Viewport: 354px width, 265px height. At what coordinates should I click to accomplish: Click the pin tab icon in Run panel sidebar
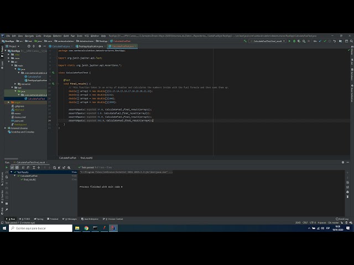[7, 210]
